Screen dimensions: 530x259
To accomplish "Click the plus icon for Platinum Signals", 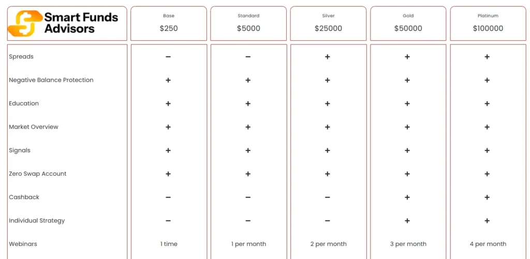I will pos(487,150).
